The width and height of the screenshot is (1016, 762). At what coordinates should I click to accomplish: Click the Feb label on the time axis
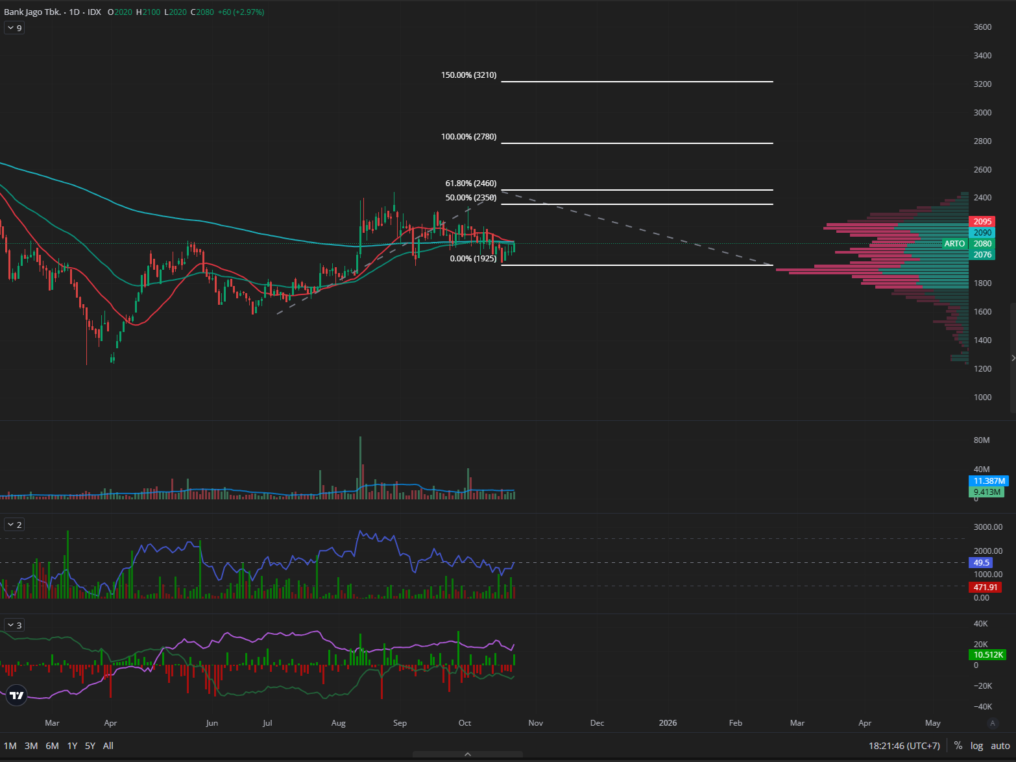735,723
